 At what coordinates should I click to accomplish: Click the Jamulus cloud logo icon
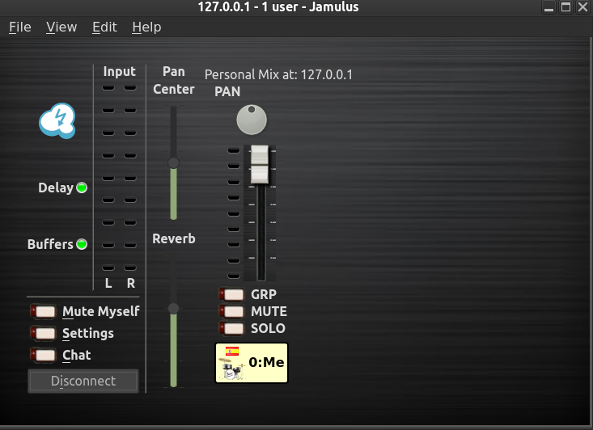(57, 120)
